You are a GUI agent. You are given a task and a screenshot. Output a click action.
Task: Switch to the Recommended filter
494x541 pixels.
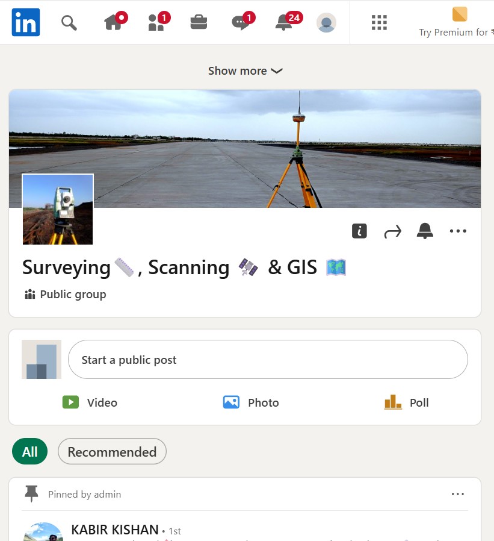tap(112, 452)
